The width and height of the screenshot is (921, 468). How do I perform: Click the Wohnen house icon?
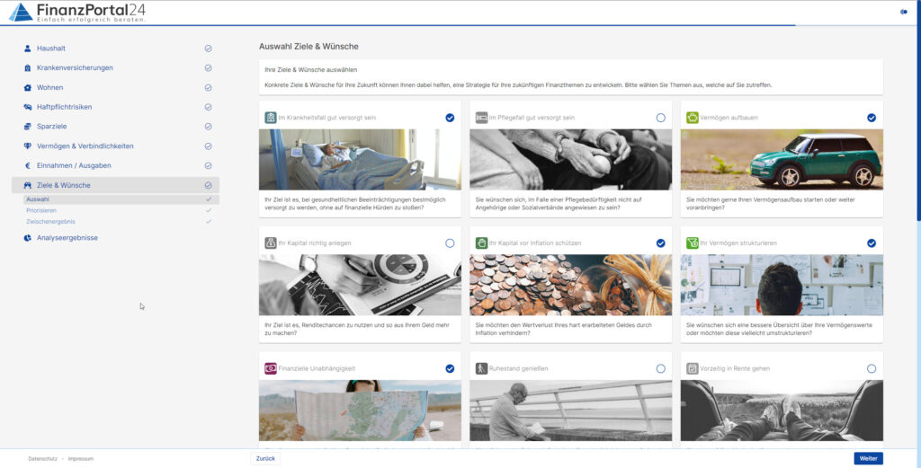[x=28, y=88]
